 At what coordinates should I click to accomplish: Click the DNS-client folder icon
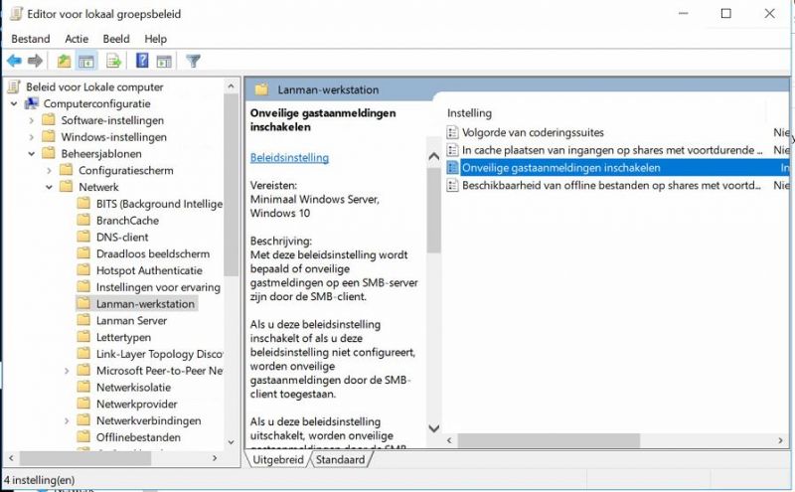pyautogui.click(x=83, y=237)
